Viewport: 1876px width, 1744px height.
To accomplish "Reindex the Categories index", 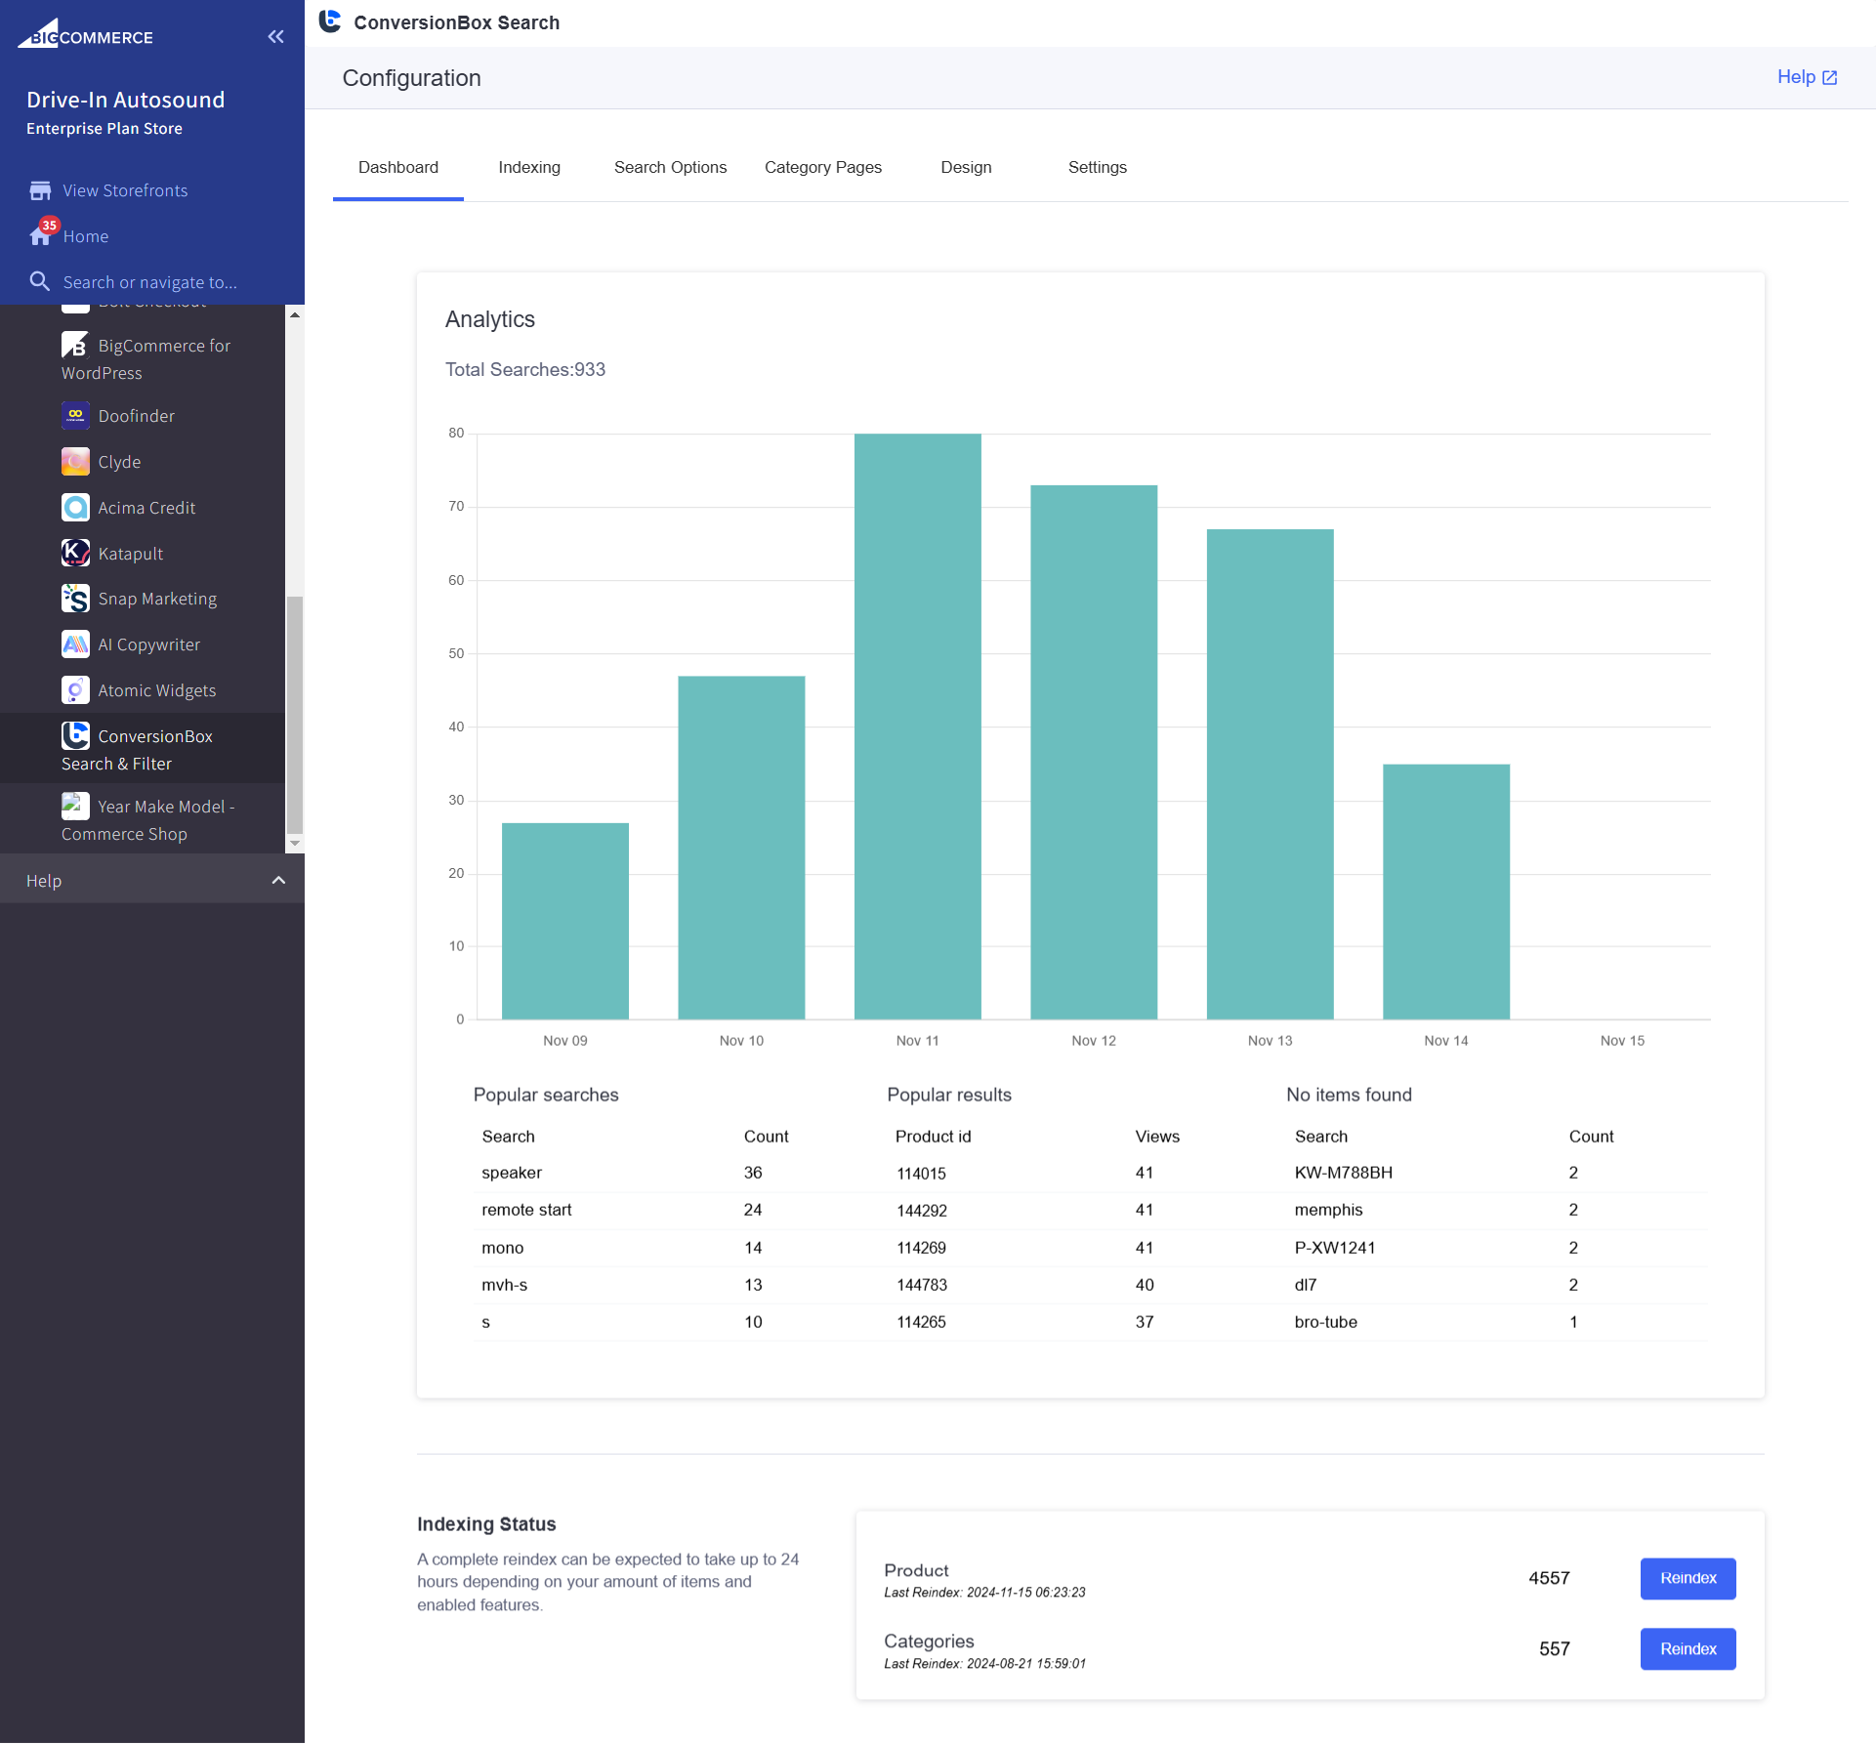I will (x=1687, y=1649).
